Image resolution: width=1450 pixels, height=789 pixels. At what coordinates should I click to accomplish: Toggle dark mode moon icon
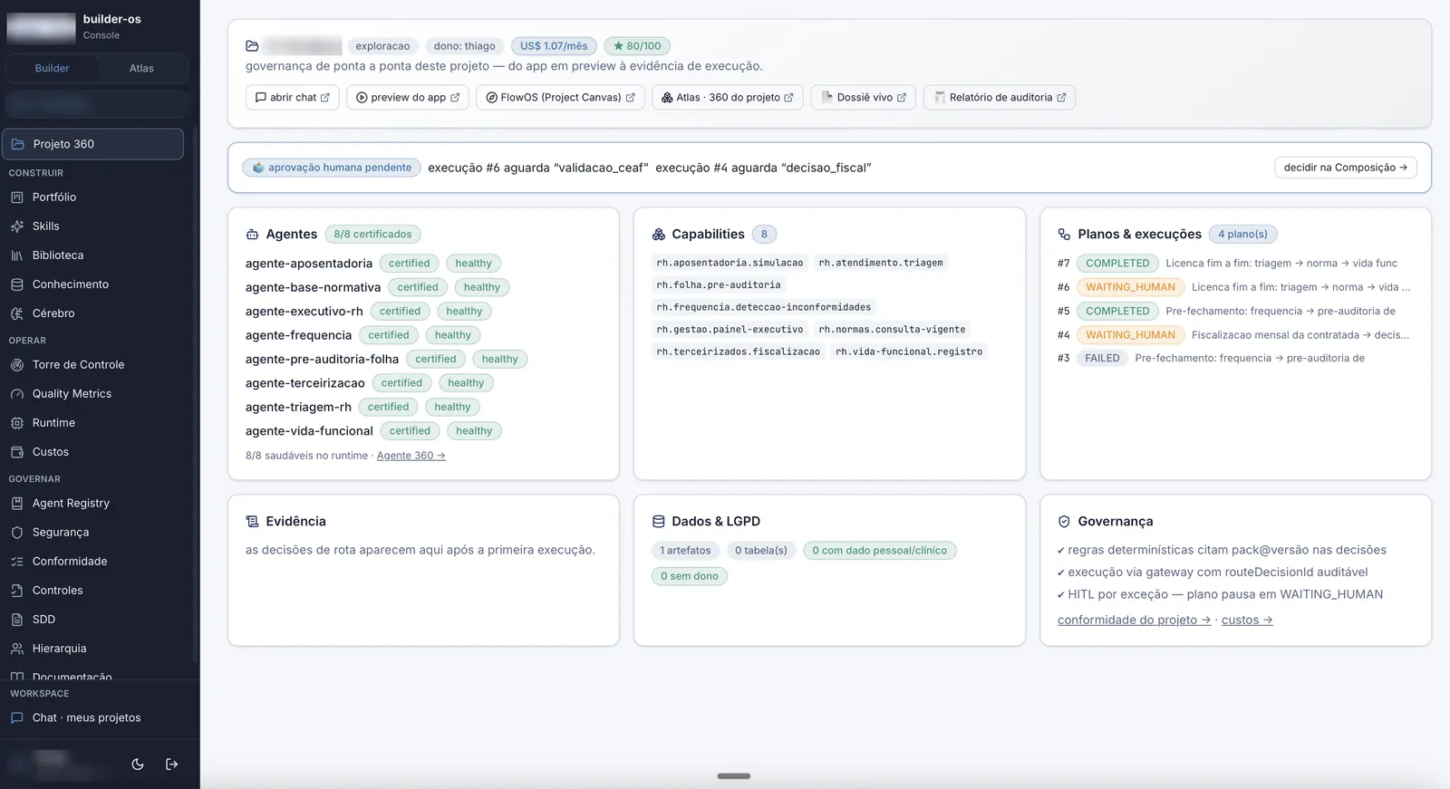[x=138, y=764]
